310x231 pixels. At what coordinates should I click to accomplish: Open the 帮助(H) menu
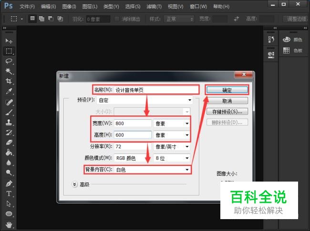tap(221, 7)
